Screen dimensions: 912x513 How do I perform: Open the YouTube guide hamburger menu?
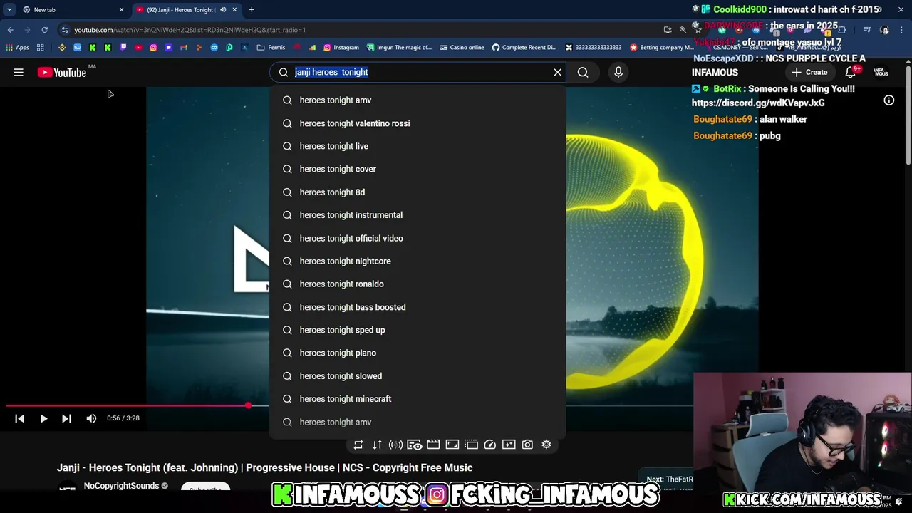pyautogui.click(x=19, y=72)
